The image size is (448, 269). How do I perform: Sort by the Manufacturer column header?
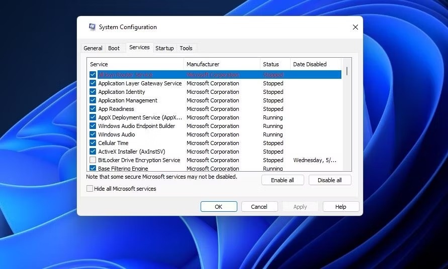click(222, 64)
